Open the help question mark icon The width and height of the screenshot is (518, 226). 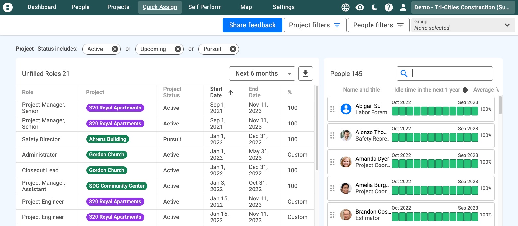[x=389, y=7]
